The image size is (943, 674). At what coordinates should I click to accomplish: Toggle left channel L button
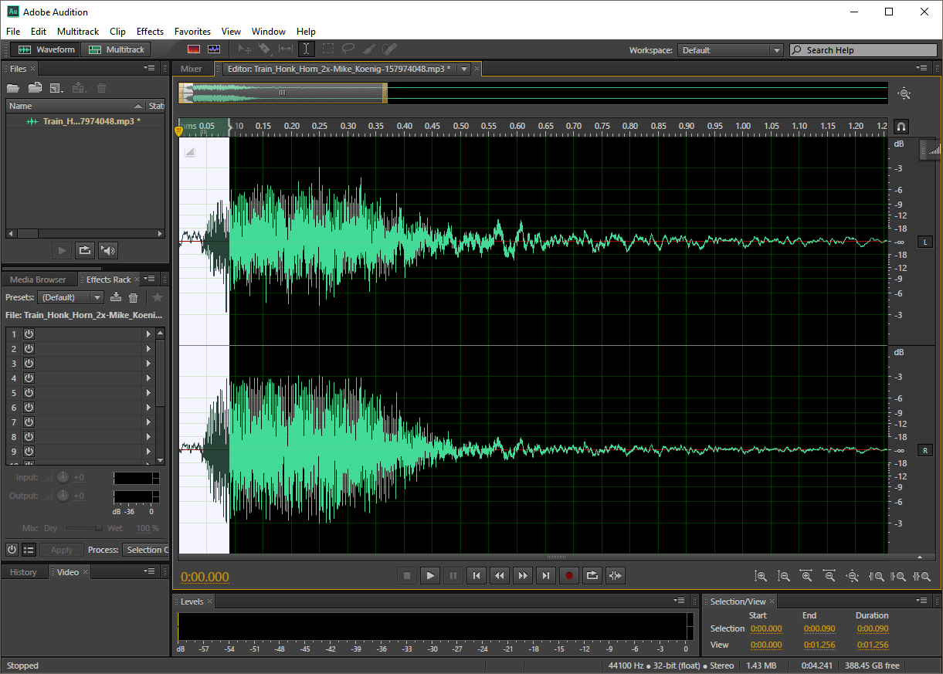[924, 242]
